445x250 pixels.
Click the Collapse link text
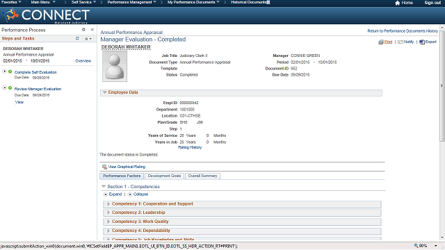140,194
